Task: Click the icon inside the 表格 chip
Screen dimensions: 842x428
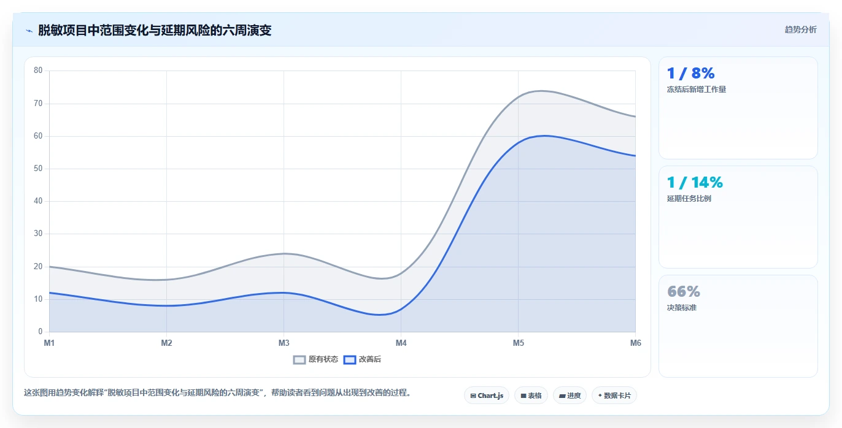Action: (523, 396)
